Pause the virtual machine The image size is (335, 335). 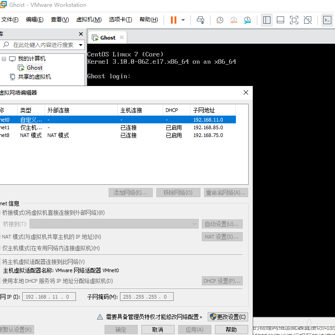coord(174,20)
